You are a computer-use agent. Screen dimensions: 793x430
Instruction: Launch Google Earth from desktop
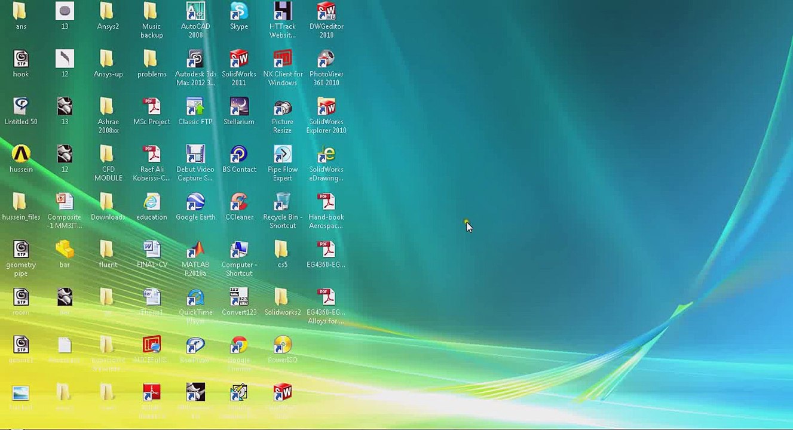(195, 202)
